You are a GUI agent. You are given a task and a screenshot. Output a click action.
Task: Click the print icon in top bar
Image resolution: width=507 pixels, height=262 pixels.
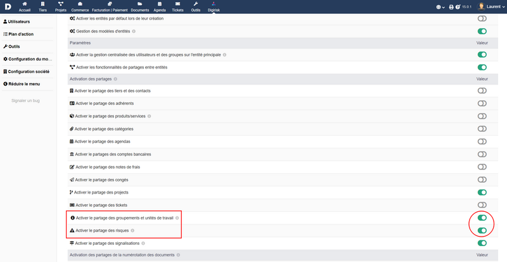tap(451, 7)
